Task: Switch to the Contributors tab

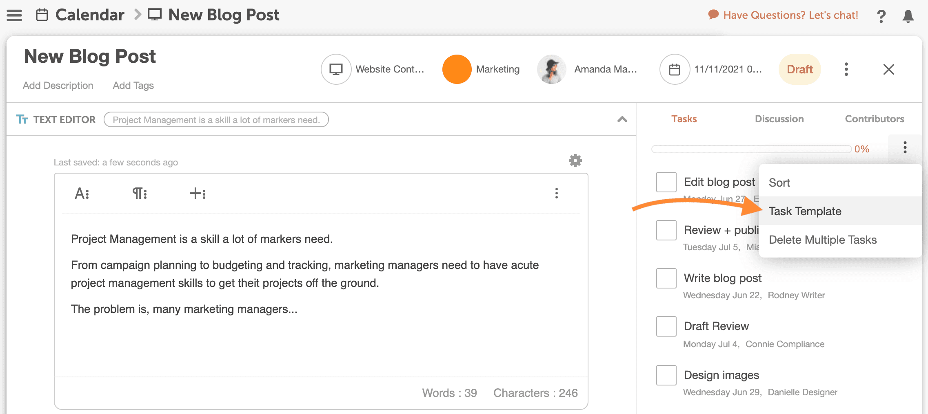Action: click(874, 119)
